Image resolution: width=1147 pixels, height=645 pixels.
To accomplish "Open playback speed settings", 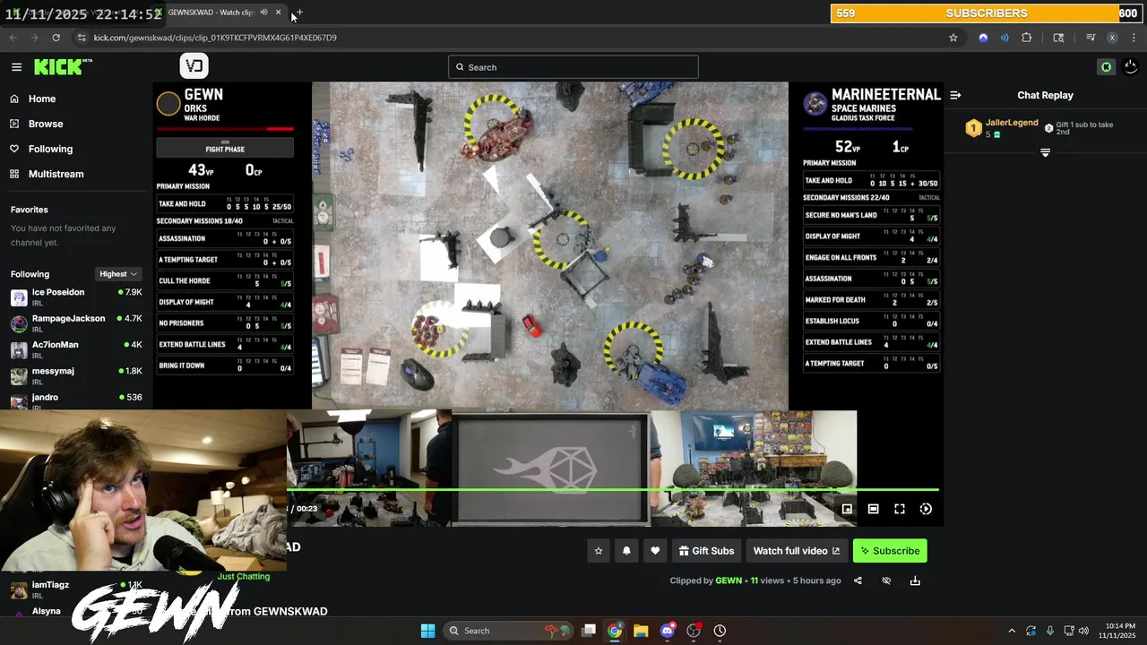I will click(926, 509).
